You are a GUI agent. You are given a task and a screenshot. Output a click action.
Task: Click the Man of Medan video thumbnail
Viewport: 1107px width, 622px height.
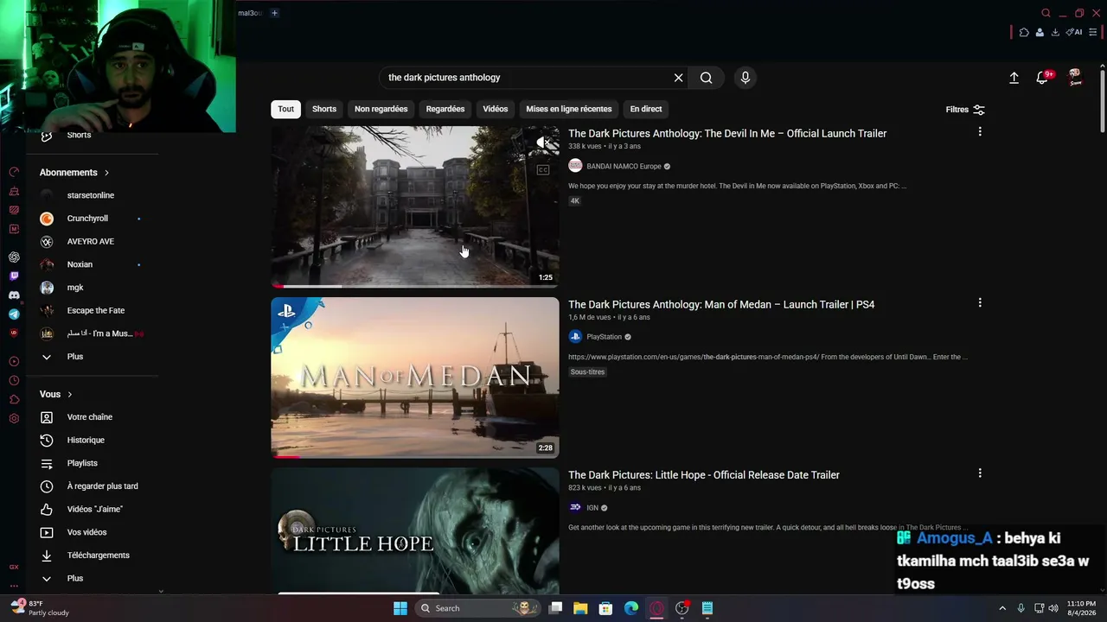pyautogui.click(x=415, y=378)
